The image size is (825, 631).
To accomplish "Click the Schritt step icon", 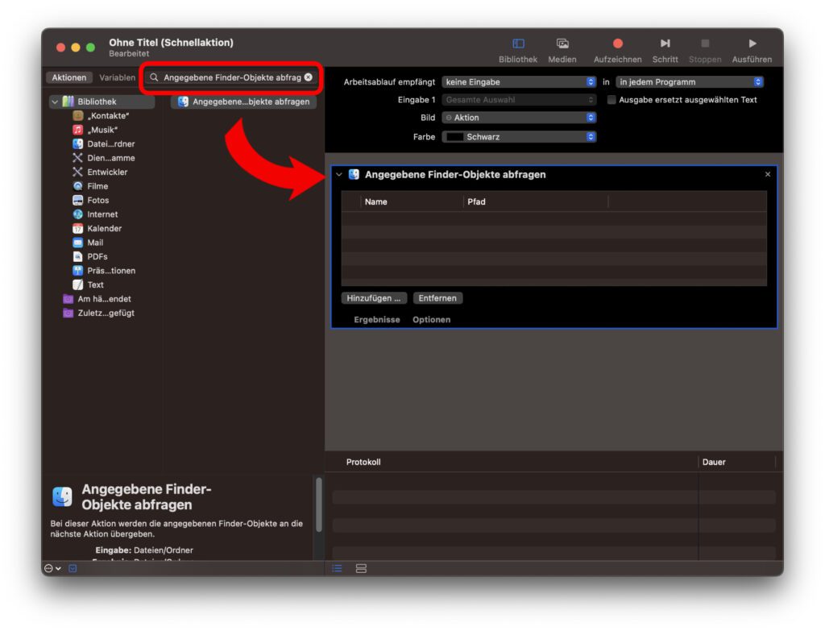I will pos(665,44).
